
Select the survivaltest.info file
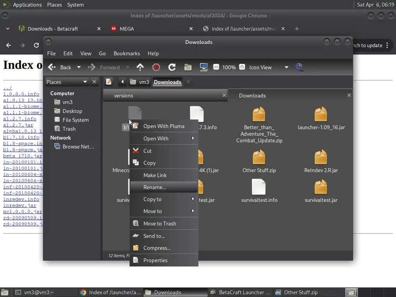(259, 191)
